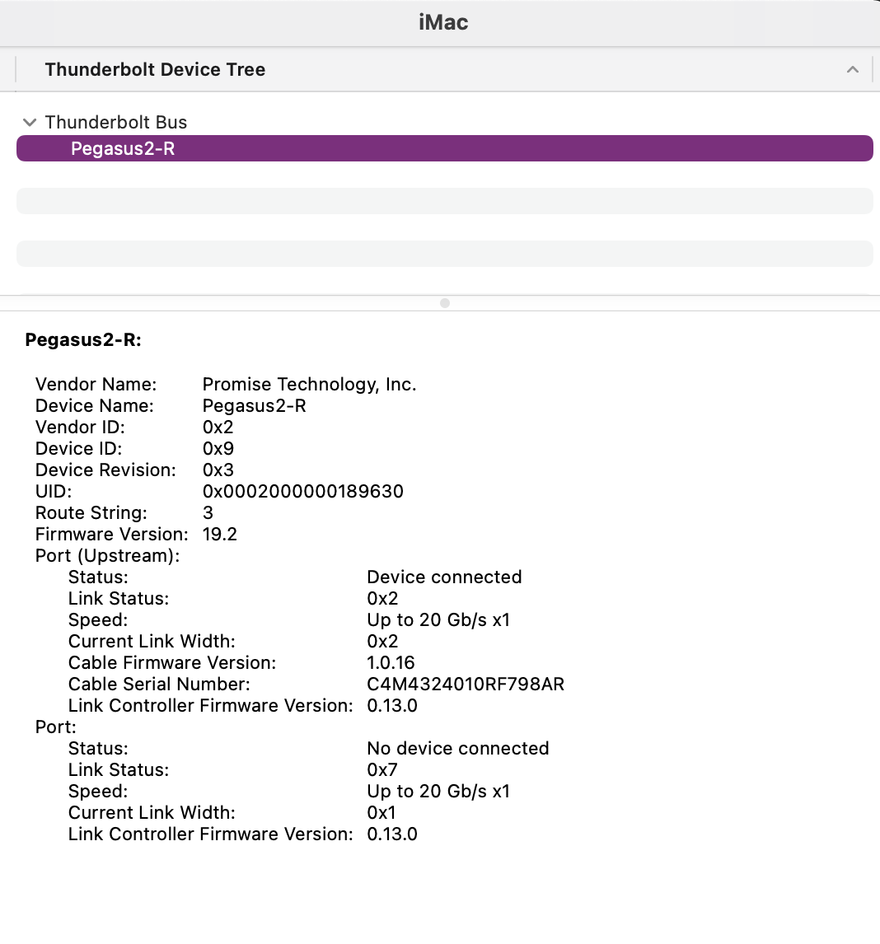The image size is (880, 944).
Task: Click the Device Revision: label
Action: point(106,470)
